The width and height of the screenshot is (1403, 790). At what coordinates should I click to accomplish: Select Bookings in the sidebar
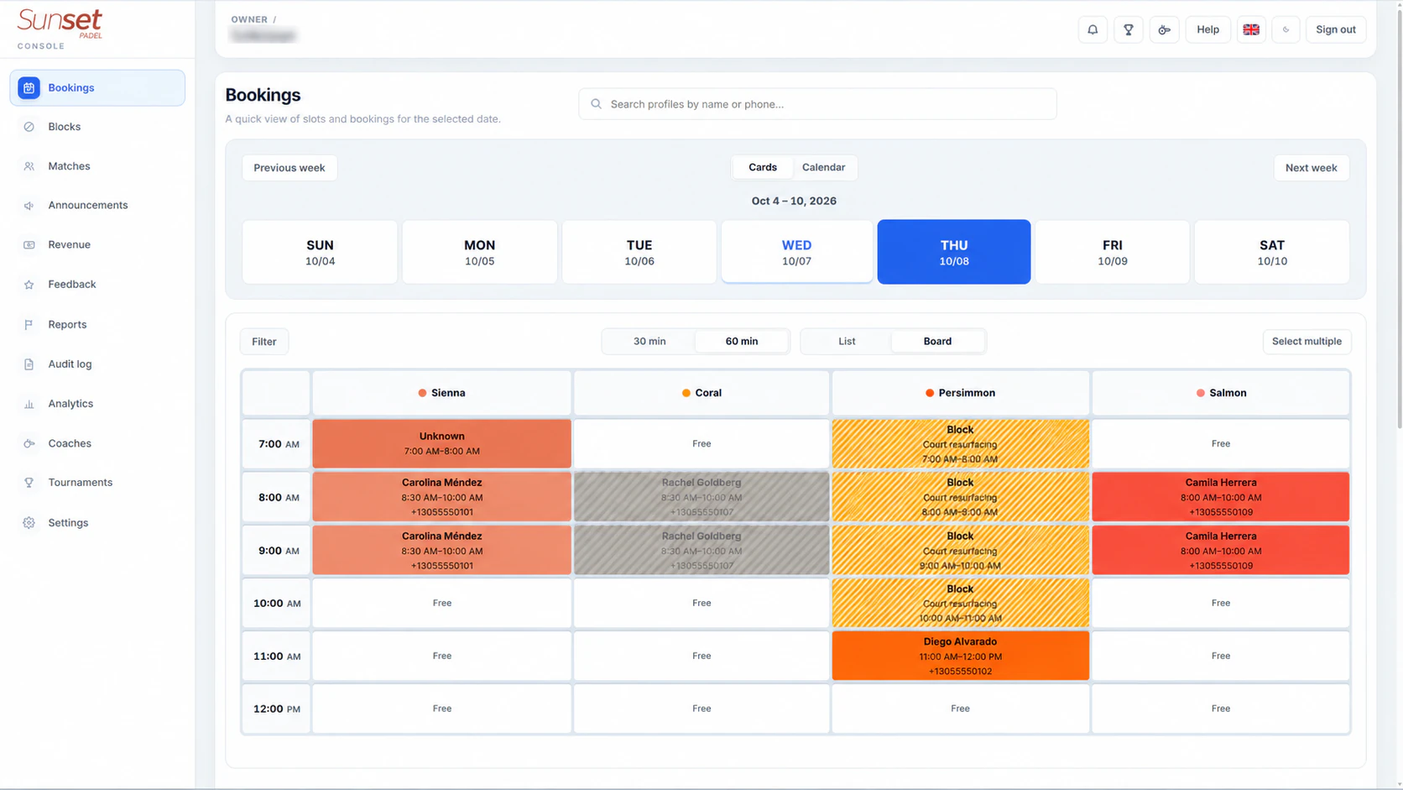pos(97,87)
